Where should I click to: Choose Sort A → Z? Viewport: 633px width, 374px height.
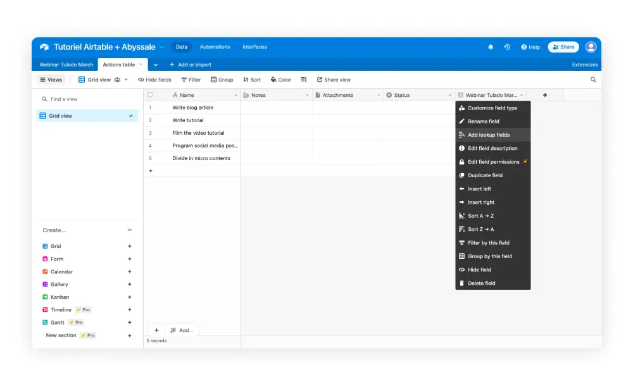(493, 216)
